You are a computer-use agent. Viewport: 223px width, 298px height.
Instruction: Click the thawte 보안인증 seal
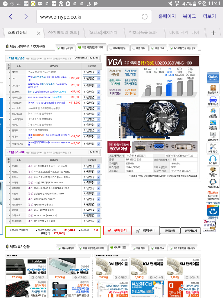pos(209,226)
